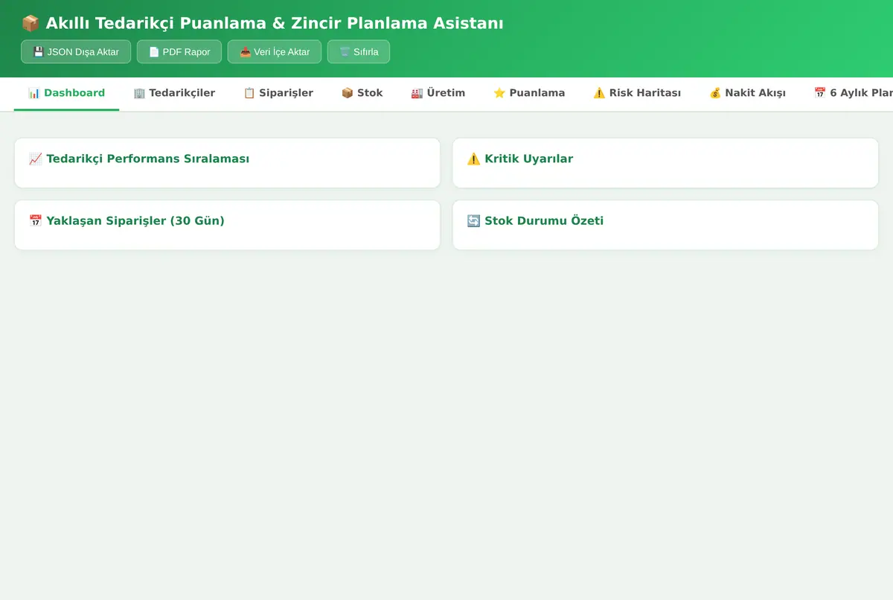This screenshot has height=600, width=893.
Task: Click the trash can icon on Sıfırla
Action: point(345,52)
